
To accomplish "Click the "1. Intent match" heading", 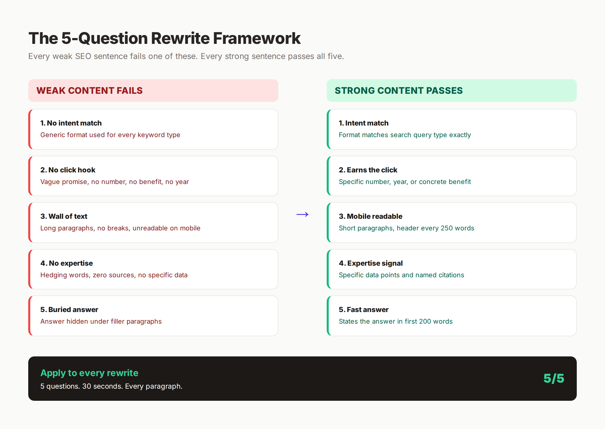I will click(364, 123).
